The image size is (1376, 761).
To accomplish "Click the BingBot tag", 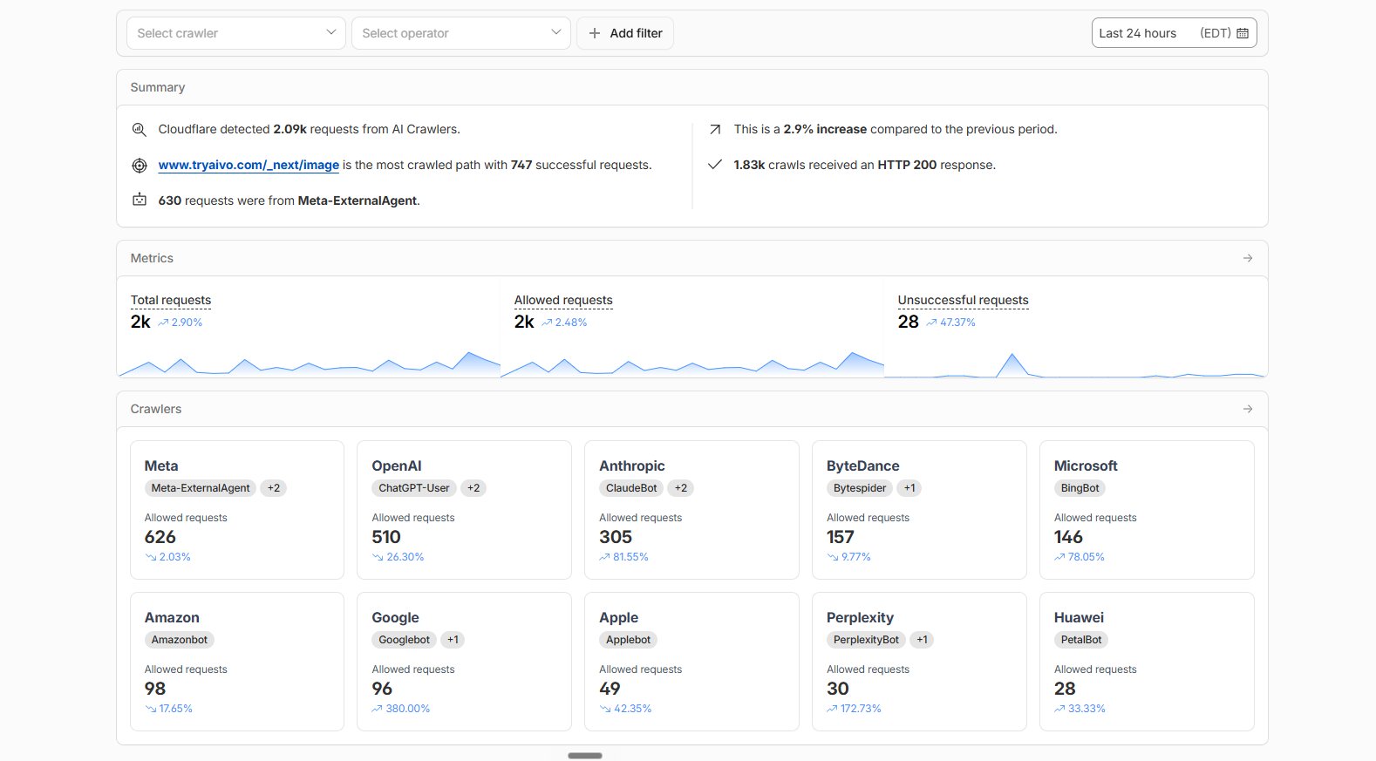I will pyautogui.click(x=1080, y=488).
